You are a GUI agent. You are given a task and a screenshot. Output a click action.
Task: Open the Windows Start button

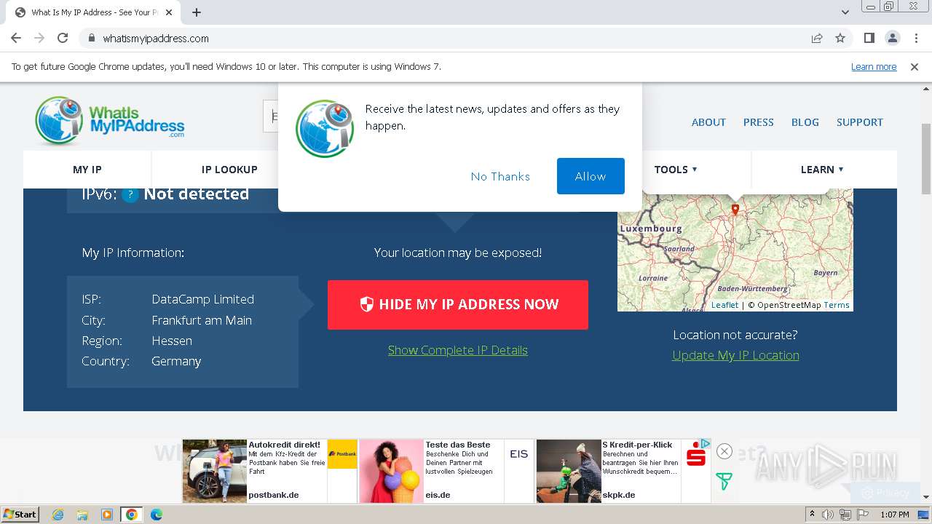click(x=20, y=515)
